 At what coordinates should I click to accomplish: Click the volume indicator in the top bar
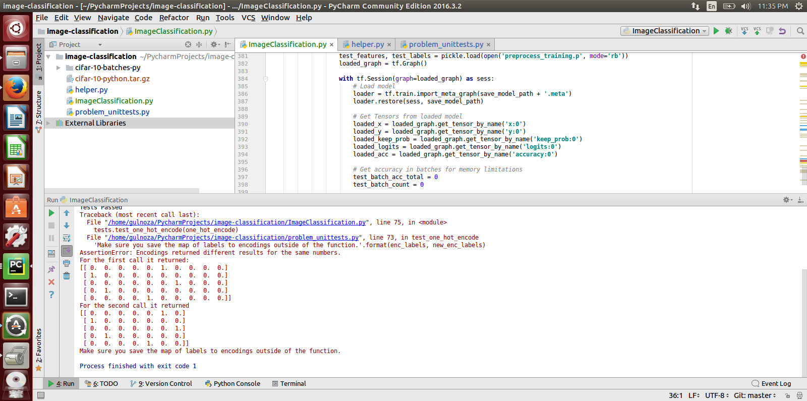pos(746,6)
